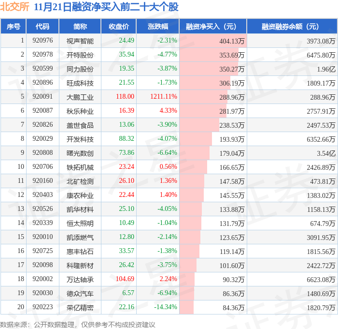This screenshot has height=329, width=338.
Task: Click the 融资融券余额（元） column header
Action: (x=292, y=26)
